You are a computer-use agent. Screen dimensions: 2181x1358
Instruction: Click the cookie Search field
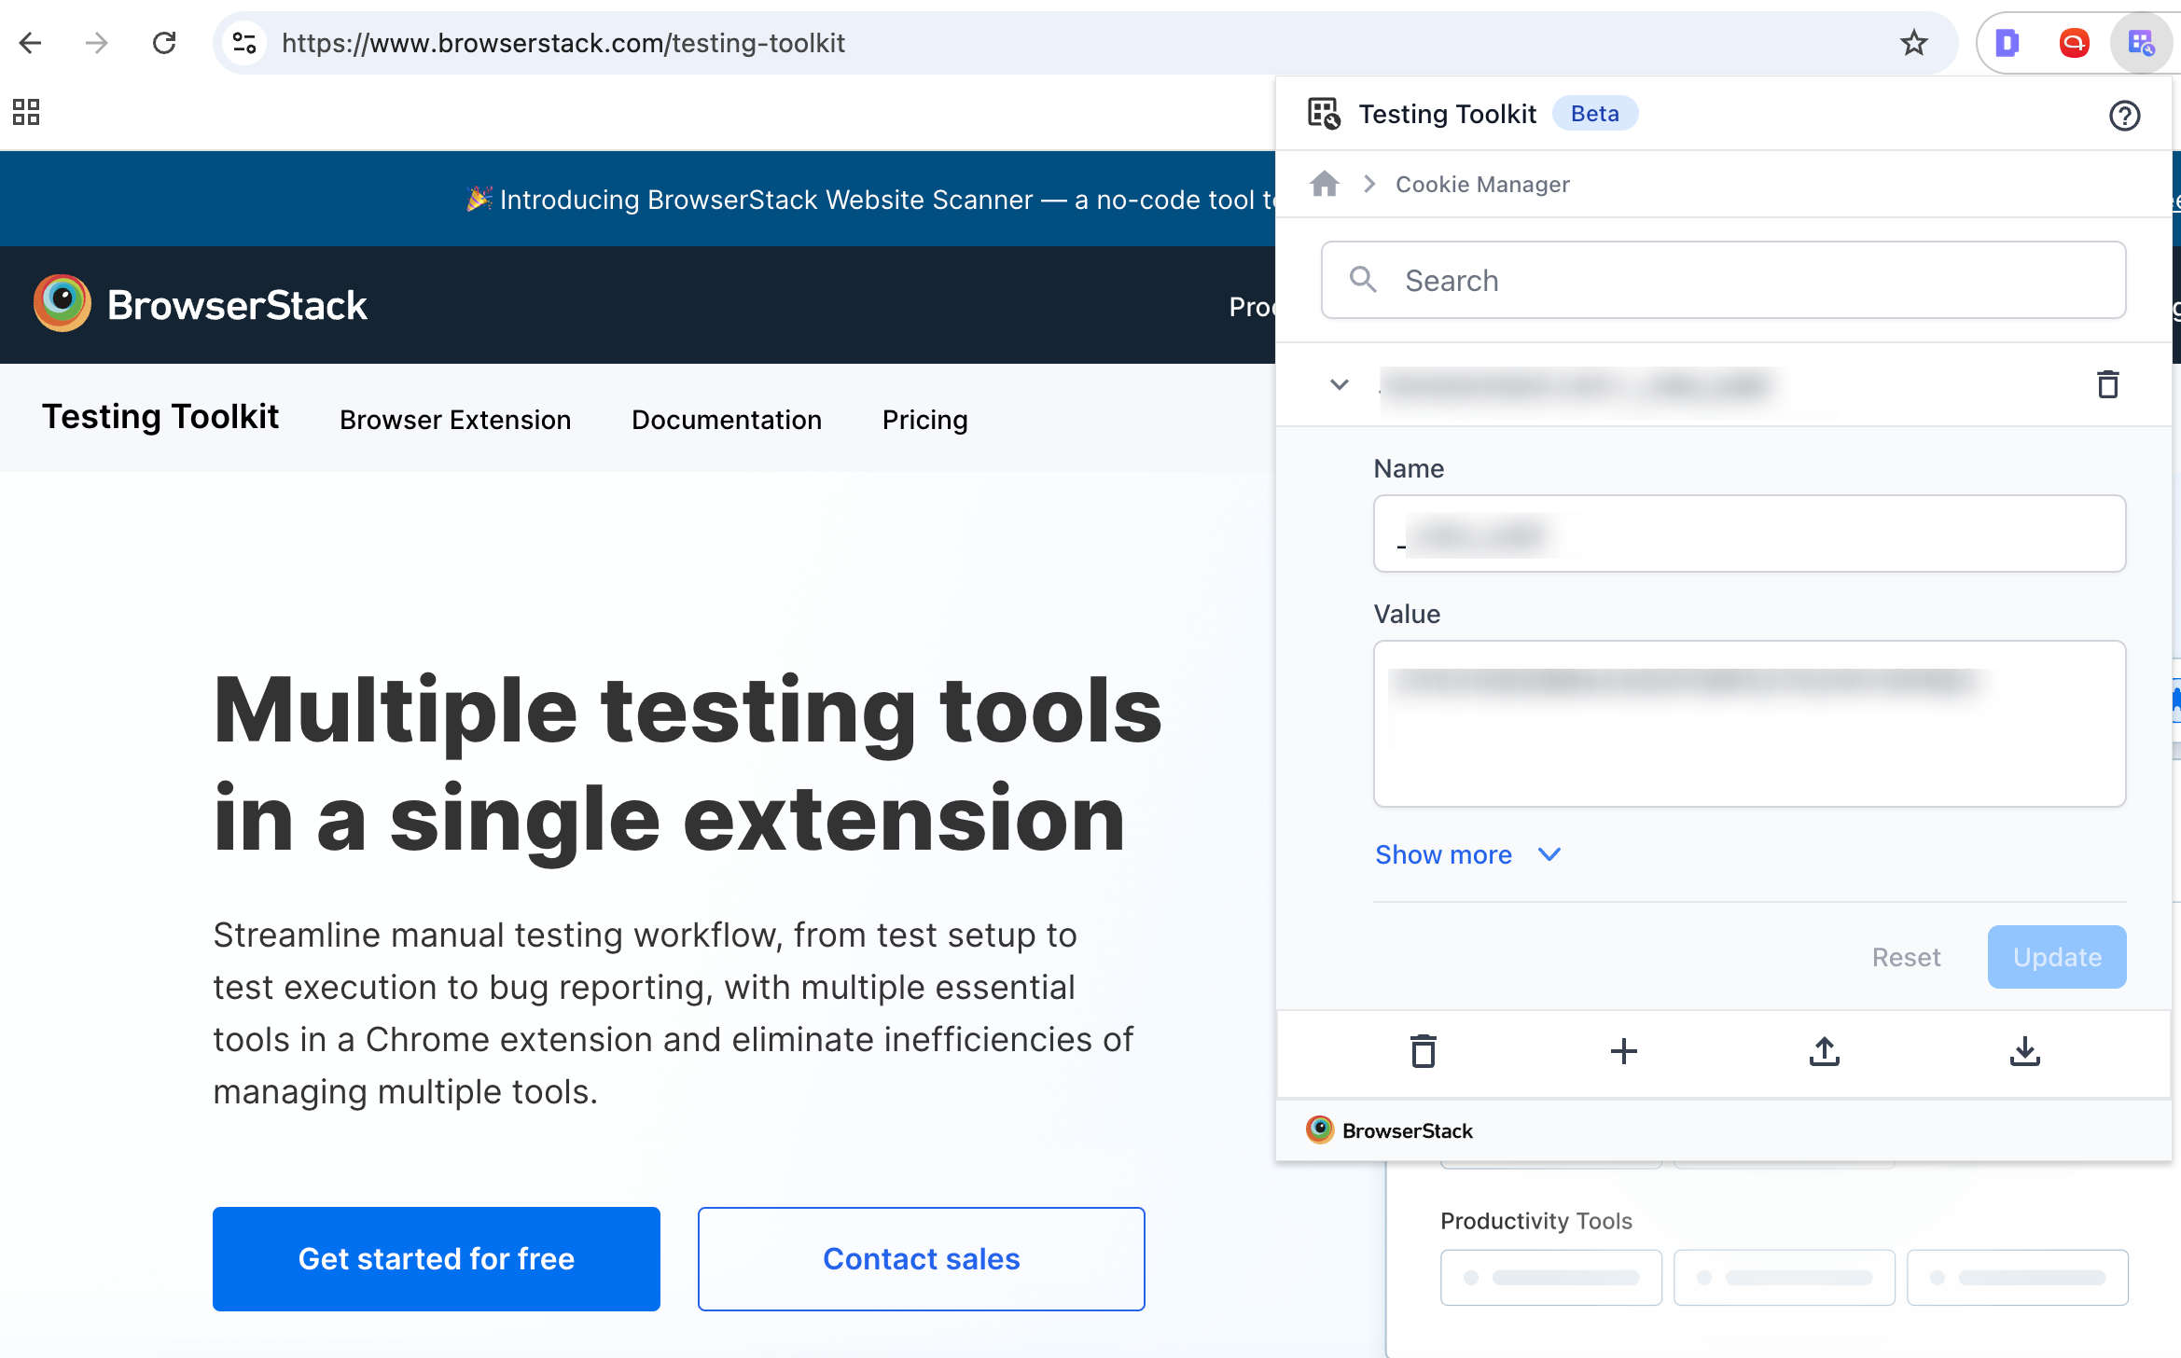(1724, 280)
